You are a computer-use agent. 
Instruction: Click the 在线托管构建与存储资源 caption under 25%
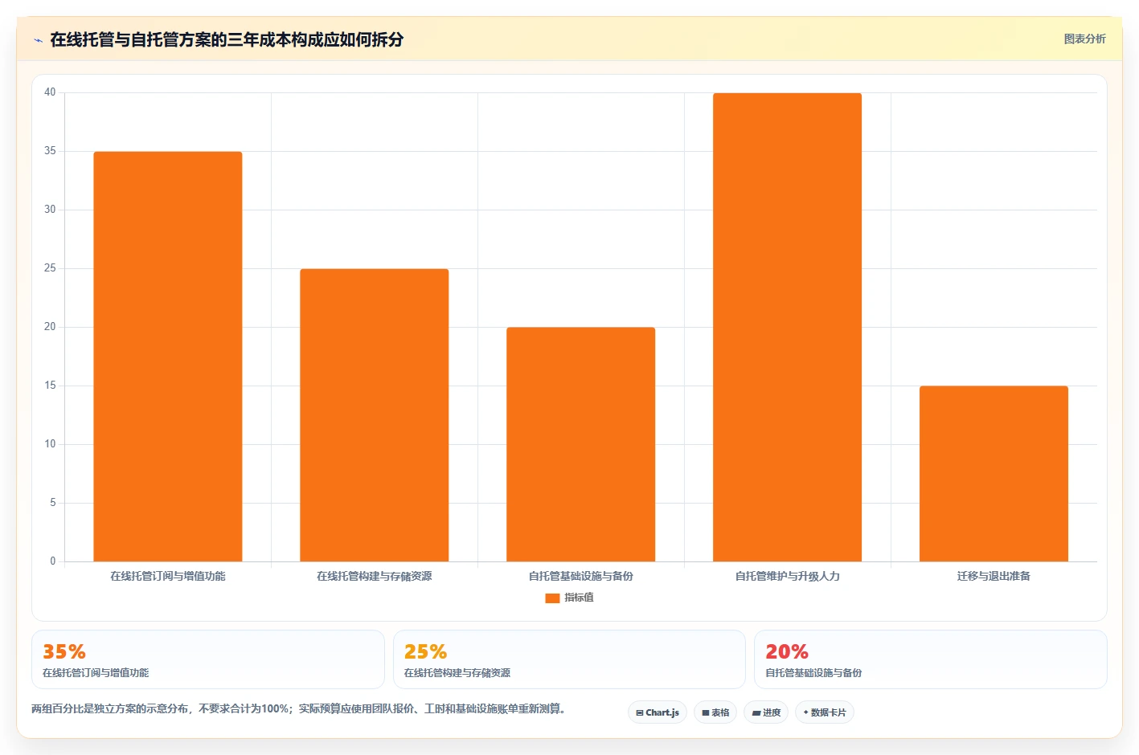[457, 673]
